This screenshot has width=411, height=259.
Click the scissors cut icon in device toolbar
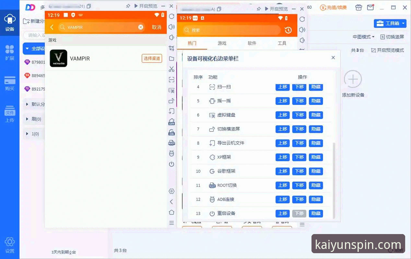coord(171,69)
